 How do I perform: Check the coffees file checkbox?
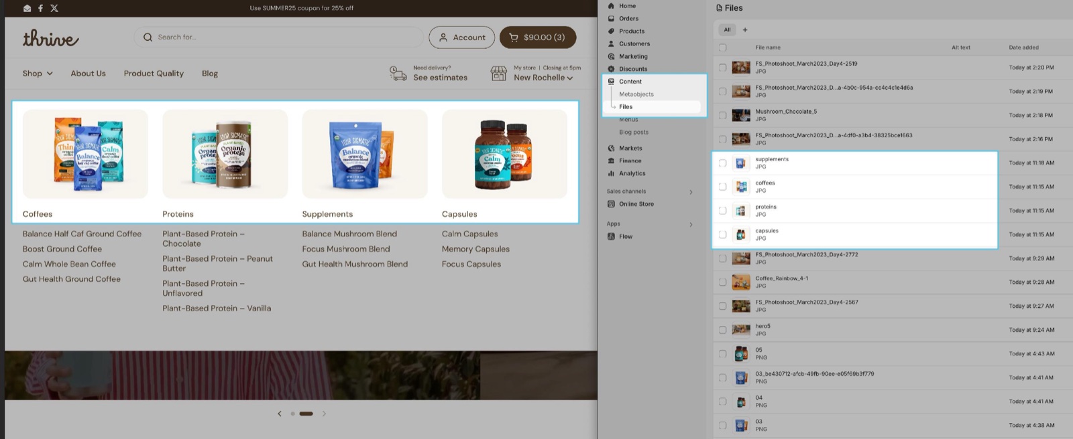722,187
